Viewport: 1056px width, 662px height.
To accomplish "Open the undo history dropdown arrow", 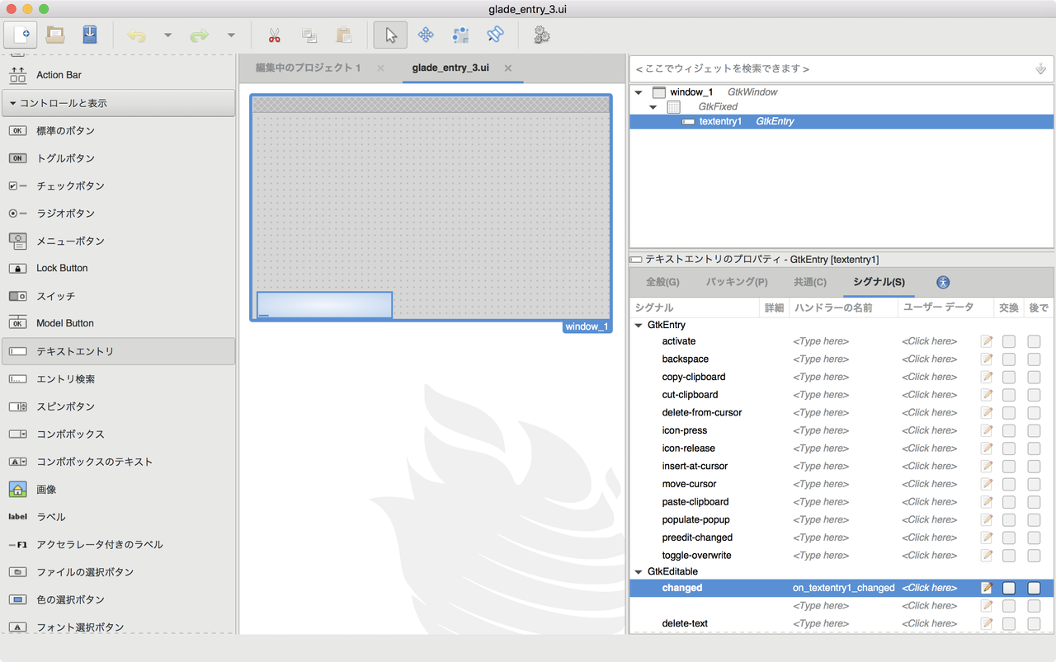I will click(x=167, y=35).
